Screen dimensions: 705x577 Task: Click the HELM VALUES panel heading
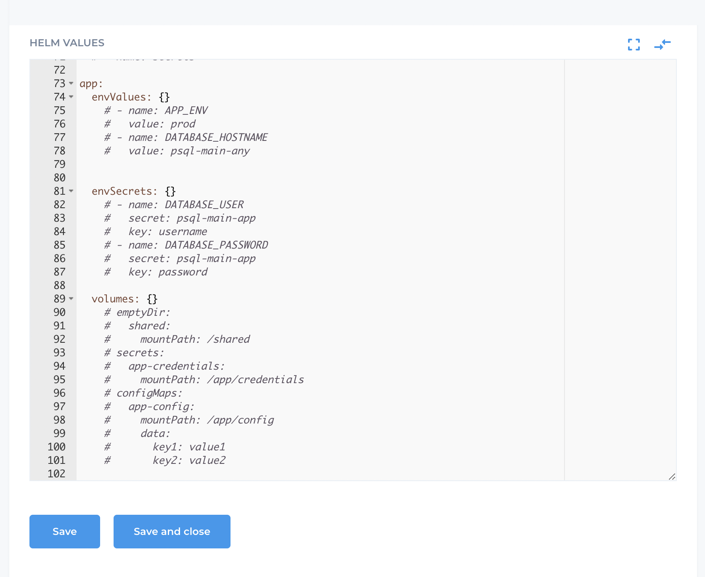click(66, 42)
